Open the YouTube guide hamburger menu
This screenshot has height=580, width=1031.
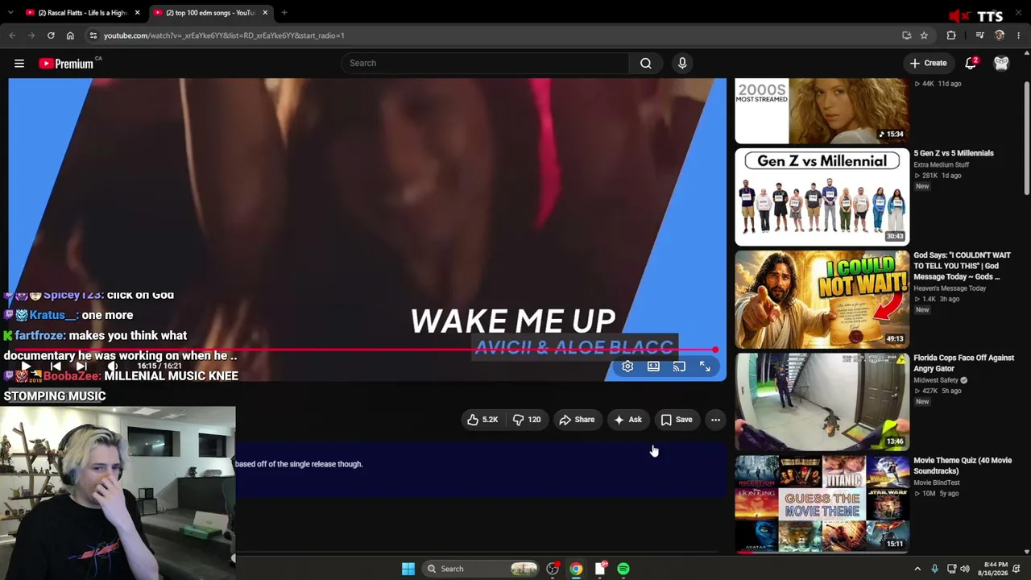pos(19,63)
